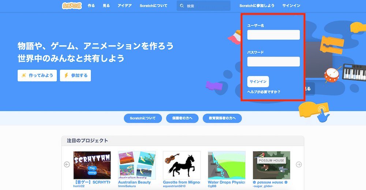Image resolution: width=366 pixels, height=190 pixels.
Task: Open the 作る menu item
Action: click(x=91, y=5)
